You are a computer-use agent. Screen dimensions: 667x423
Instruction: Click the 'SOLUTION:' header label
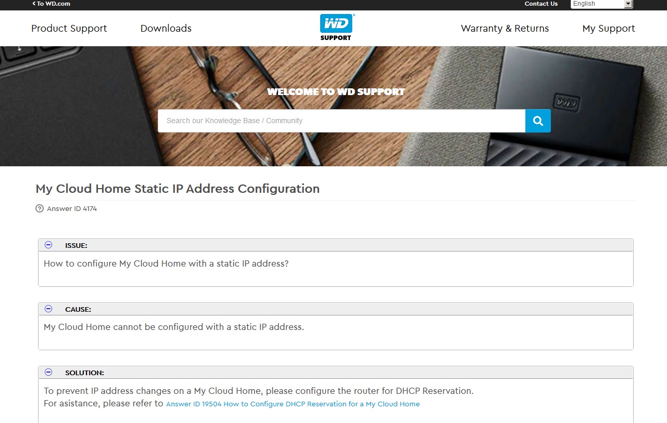point(84,373)
